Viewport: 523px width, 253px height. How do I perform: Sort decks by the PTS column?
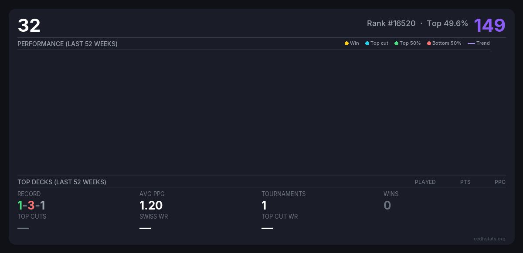pos(465,182)
